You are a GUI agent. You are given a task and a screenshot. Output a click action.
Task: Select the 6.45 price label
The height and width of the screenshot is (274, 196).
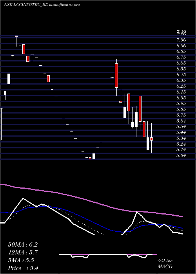[x=181, y=75]
